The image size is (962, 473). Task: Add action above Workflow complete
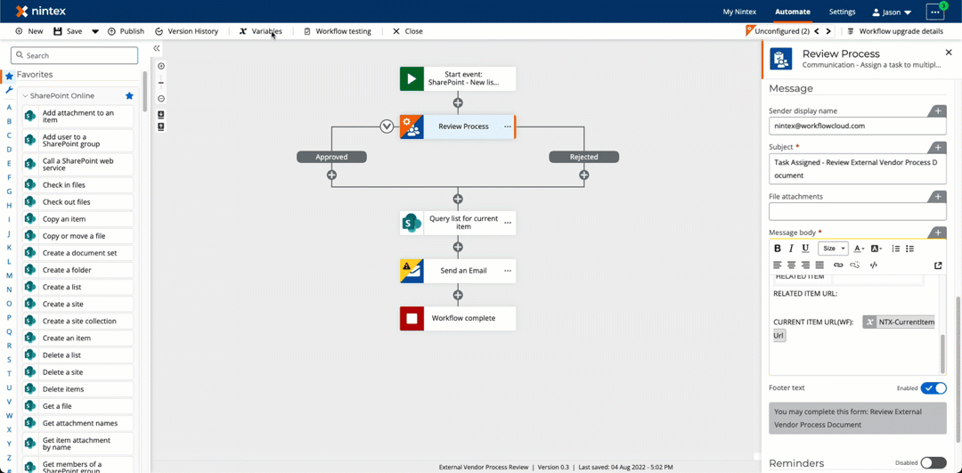point(458,295)
